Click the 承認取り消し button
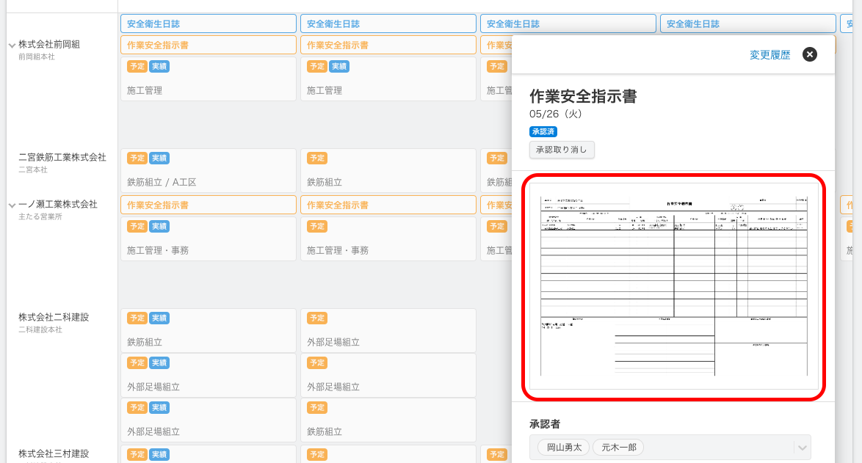The image size is (862, 463). pos(561,150)
